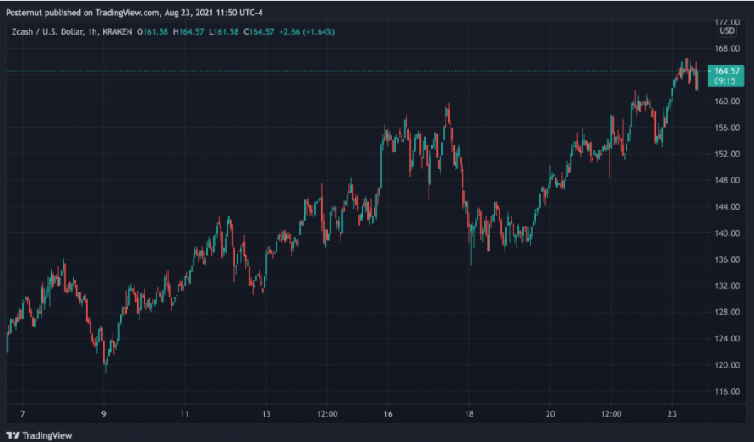Click the 128.00 price axis label
Screen dimensions: 754x442
(727, 312)
